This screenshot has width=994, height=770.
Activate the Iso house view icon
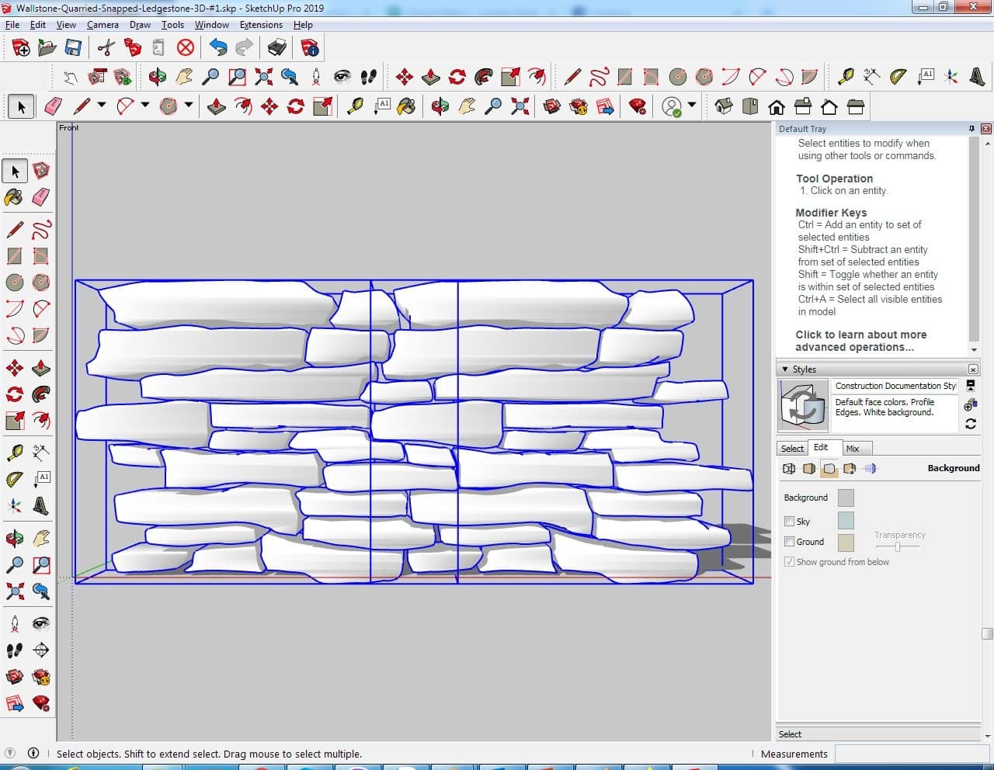click(724, 106)
